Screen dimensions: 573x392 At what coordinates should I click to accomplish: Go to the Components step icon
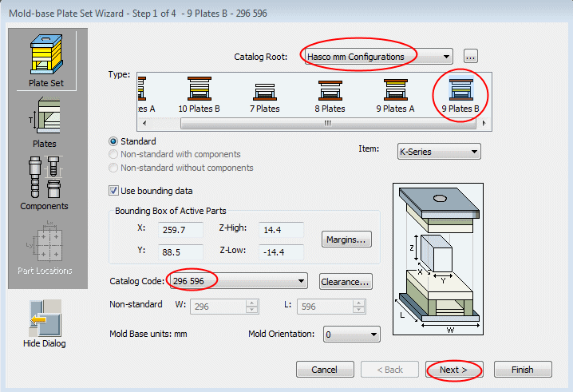coord(44,182)
